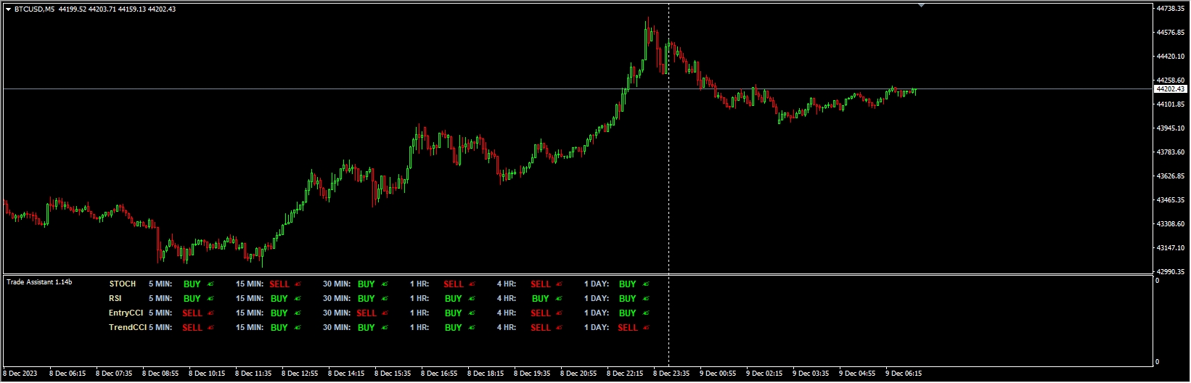Click the arrow icon beside TrendCCI 1 HR BUY
The image size is (1191, 383).
point(472,328)
